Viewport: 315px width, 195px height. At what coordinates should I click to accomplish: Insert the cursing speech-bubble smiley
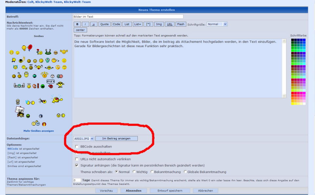50,84
